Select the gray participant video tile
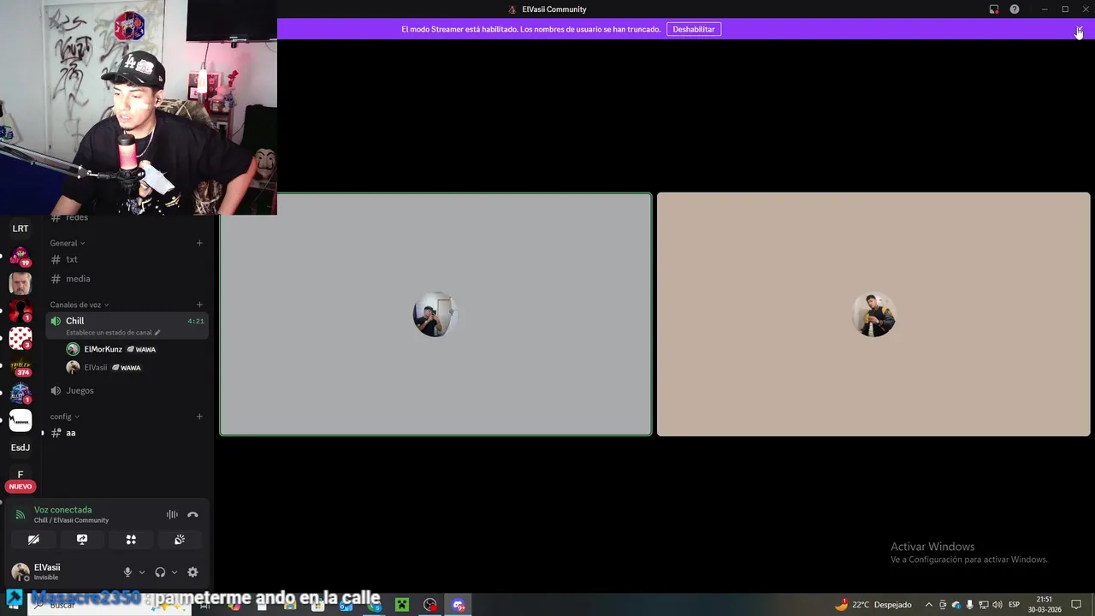Image resolution: width=1095 pixels, height=616 pixels. coord(435,314)
